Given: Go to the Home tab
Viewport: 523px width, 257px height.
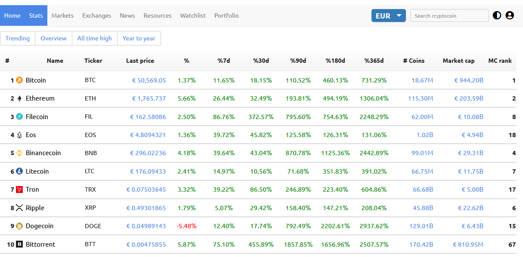Looking at the screenshot, I should point(12,15).
